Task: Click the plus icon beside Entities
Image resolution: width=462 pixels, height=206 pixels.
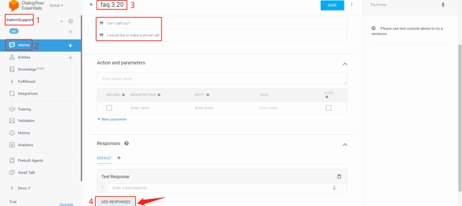Action: pyautogui.click(x=70, y=58)
